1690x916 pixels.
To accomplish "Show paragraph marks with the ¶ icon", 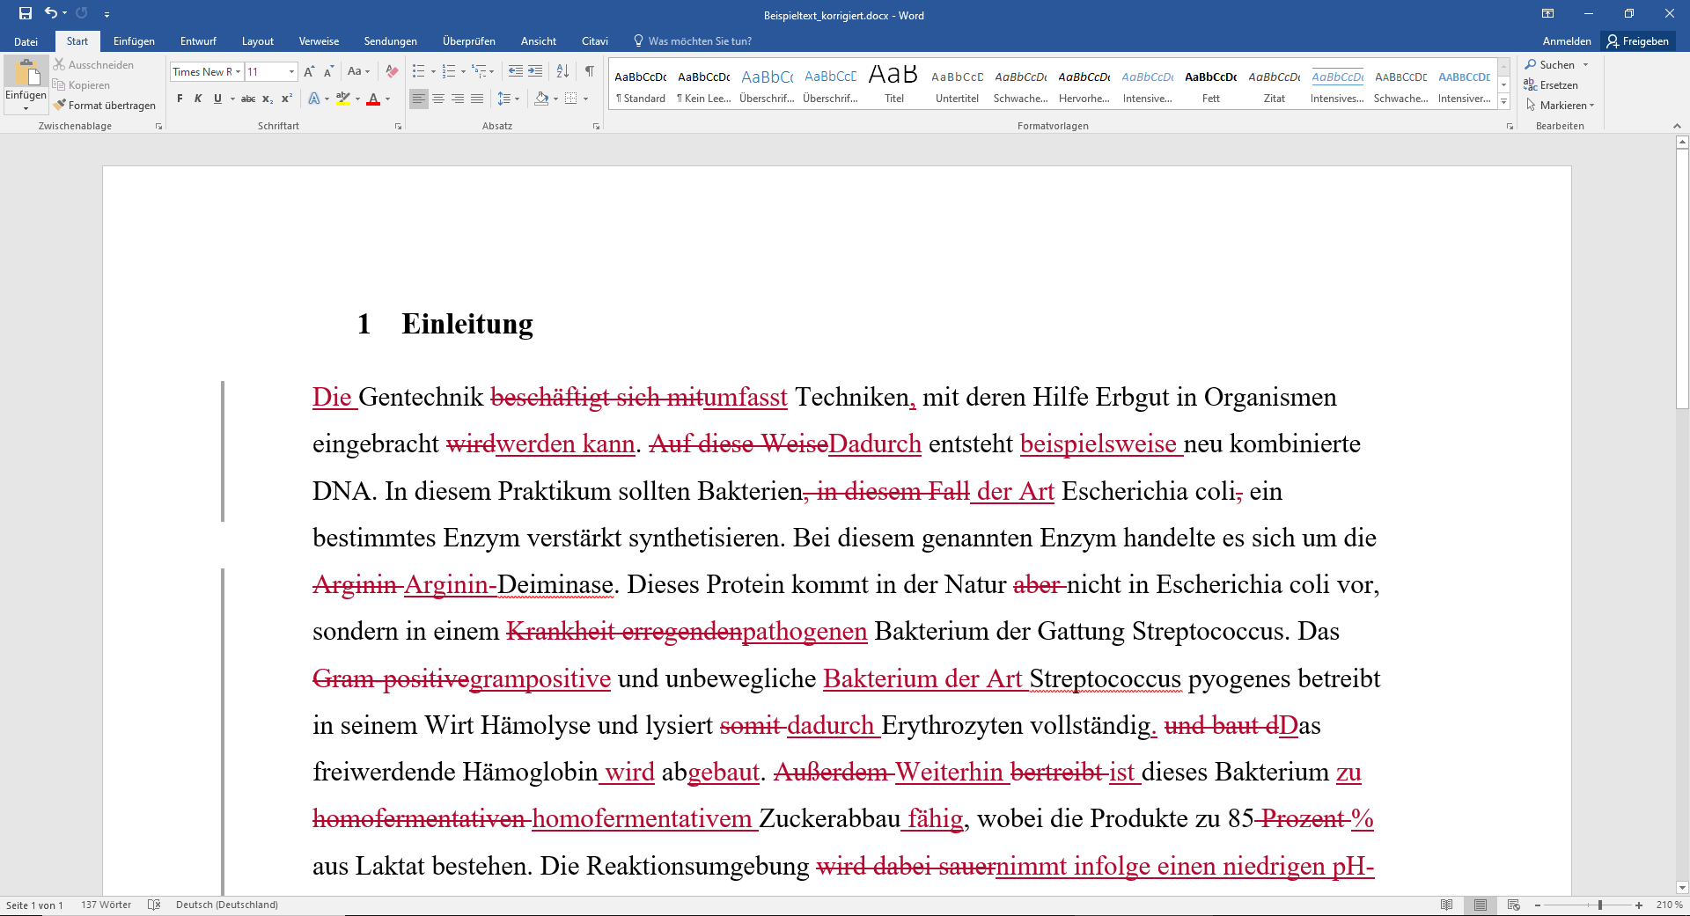I will [589, 71].
